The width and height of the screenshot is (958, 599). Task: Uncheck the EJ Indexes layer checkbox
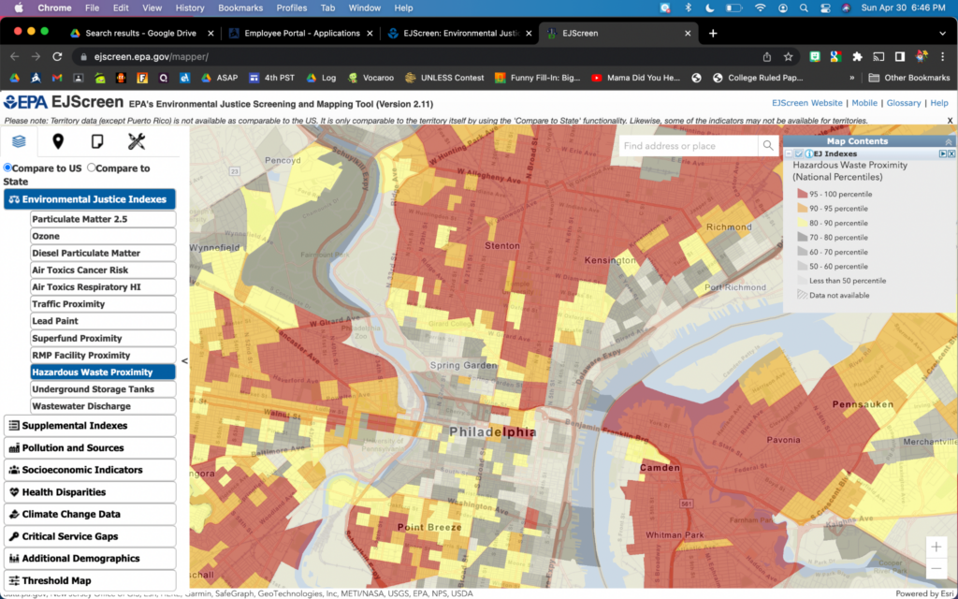[798, 153]
